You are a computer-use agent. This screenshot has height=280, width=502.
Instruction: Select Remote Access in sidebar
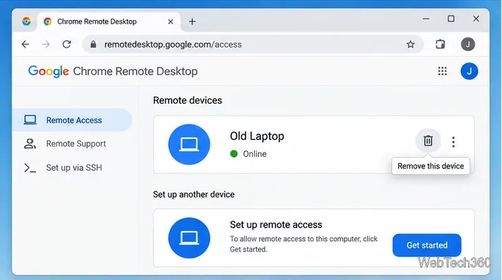72,120
